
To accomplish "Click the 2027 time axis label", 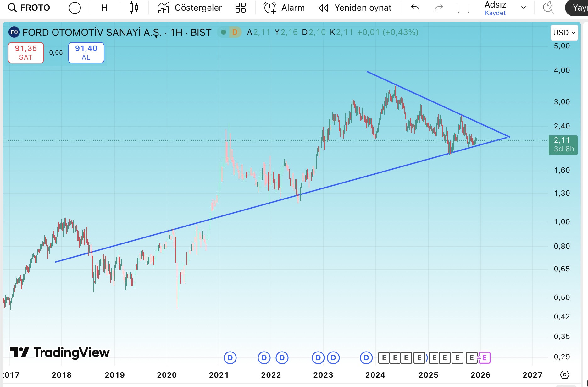I will (533, 375).
